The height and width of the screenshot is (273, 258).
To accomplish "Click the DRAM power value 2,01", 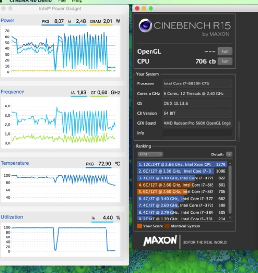I will 107,21.
